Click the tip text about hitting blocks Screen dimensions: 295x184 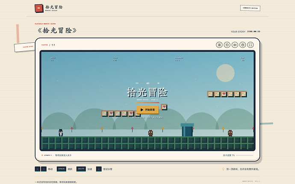pyautogui.click(x=243, y=169)
